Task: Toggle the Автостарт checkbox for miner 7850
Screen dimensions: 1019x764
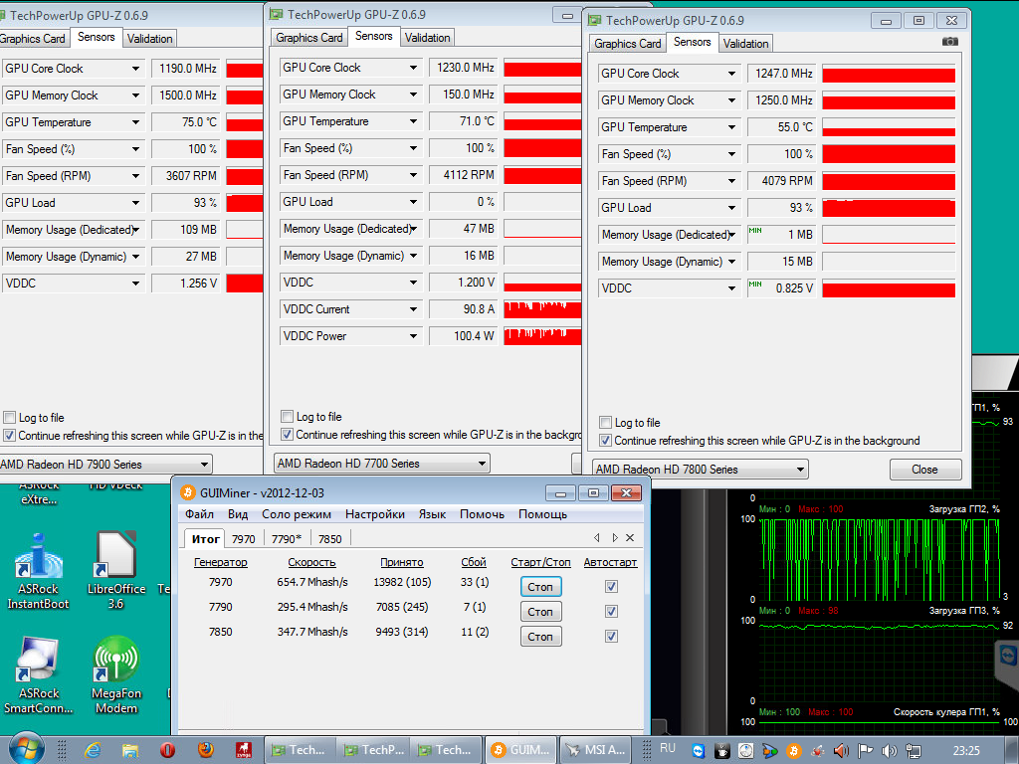Action: point(611,636)
